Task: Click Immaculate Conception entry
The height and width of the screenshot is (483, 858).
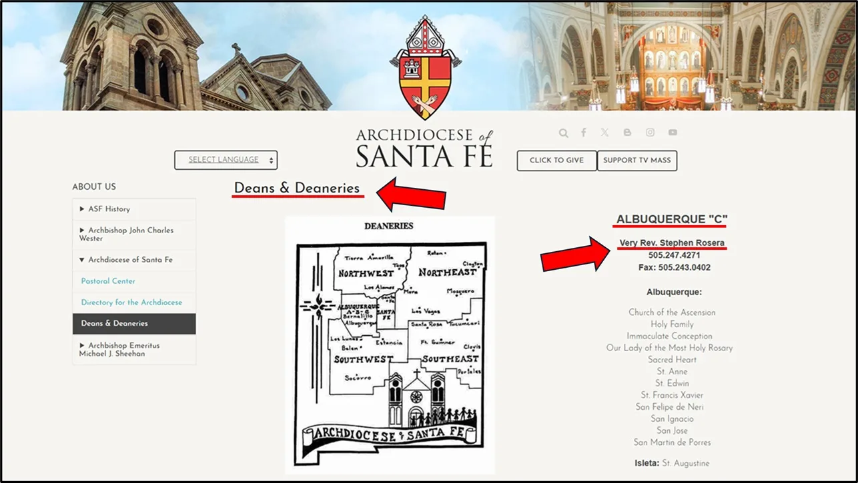Action: [x=669, y=336]
